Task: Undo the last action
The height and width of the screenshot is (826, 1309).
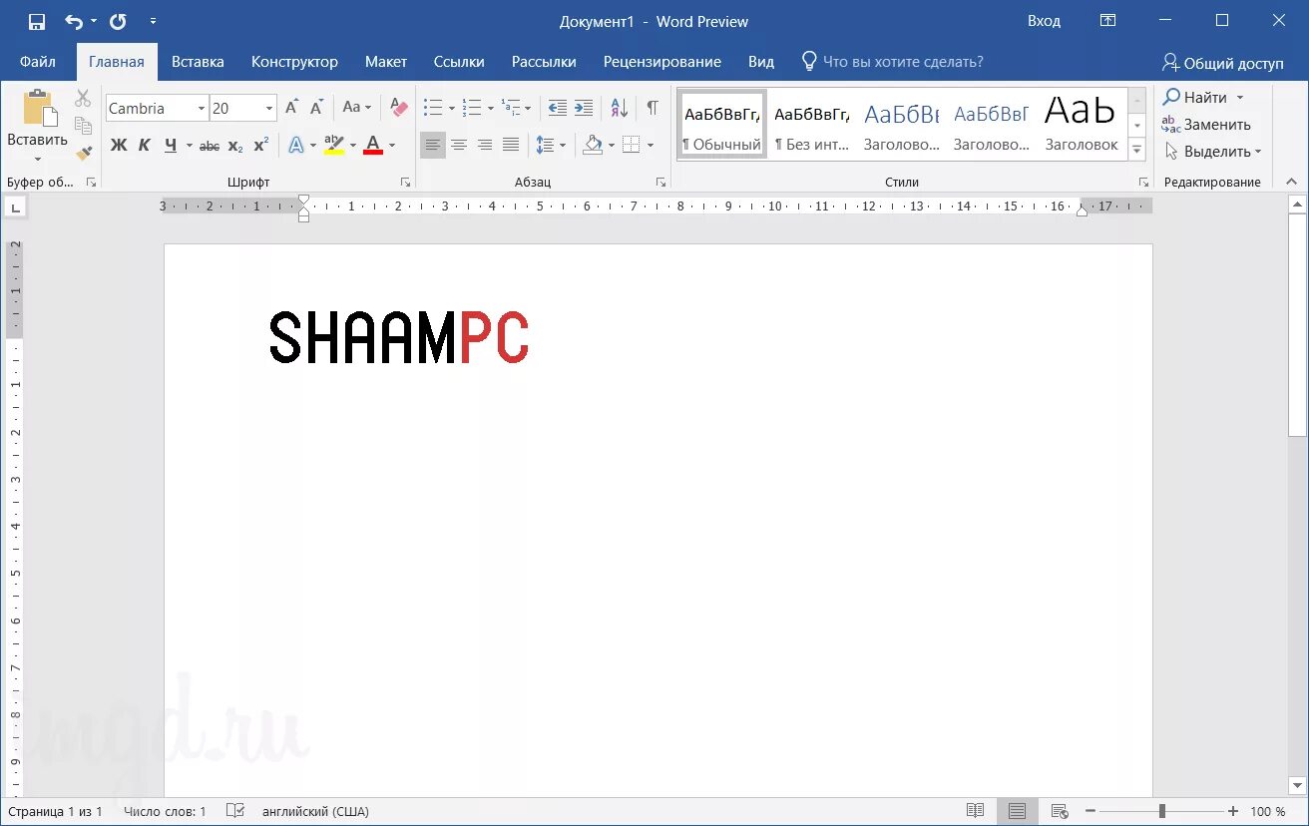Action: pyautogui.click(x=74, y=21)
